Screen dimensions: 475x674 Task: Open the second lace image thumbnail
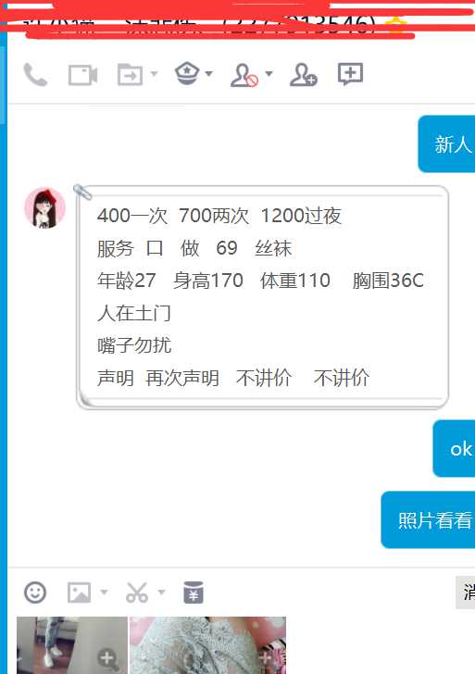coord(207,645)
